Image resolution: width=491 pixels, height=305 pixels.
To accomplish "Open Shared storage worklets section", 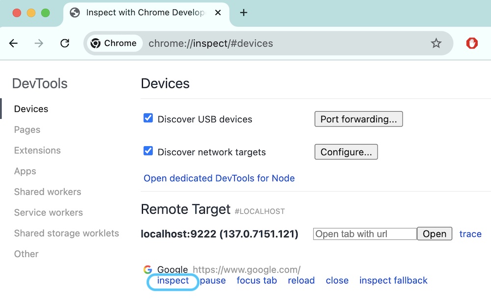I will [x=66, y=233].
